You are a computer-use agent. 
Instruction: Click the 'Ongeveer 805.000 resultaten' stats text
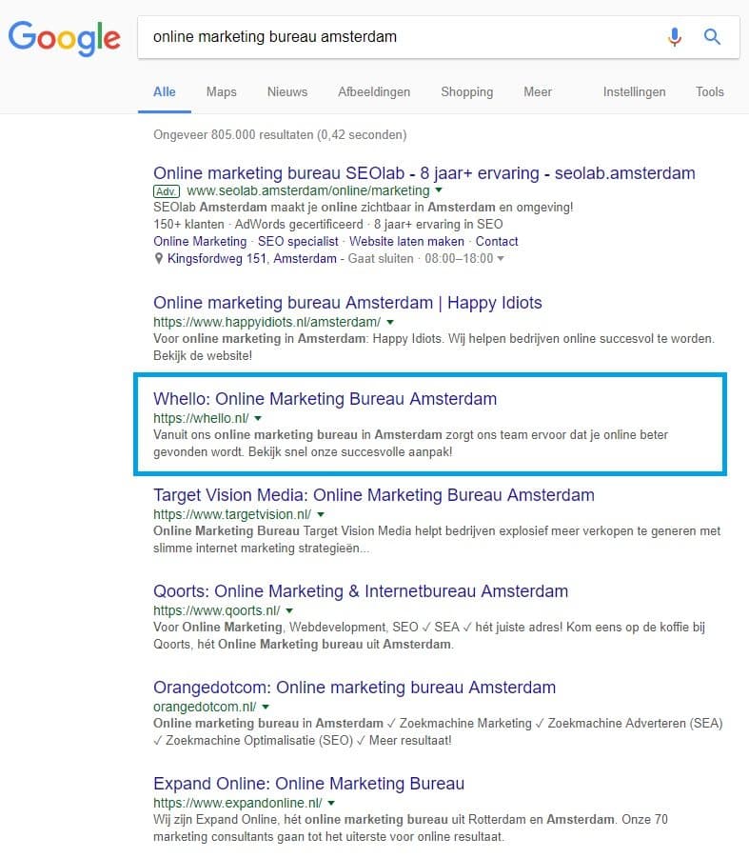[x=280, y=134]
